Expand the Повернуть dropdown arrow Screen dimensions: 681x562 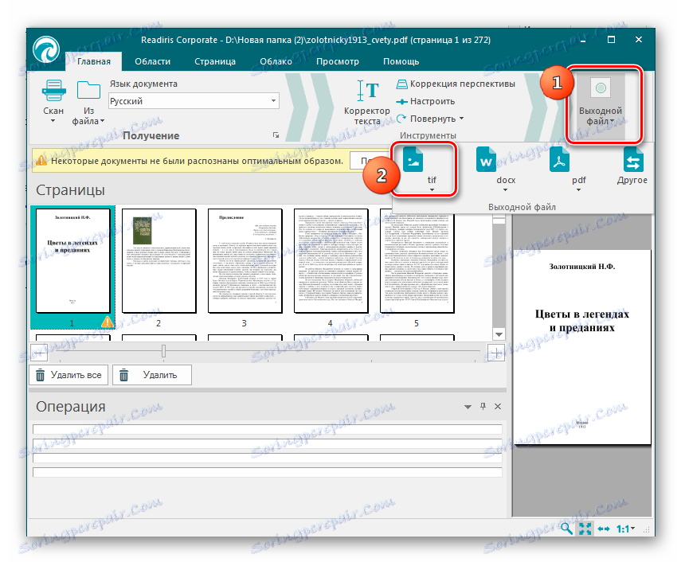pyautogui.click(x=461, y=118)
